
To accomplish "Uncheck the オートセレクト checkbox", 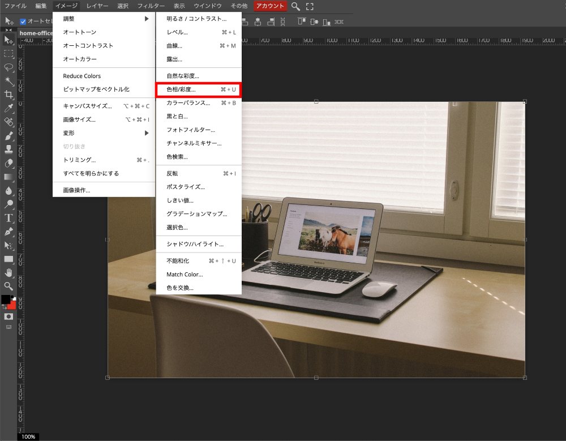I will click(x=23, y=22).
